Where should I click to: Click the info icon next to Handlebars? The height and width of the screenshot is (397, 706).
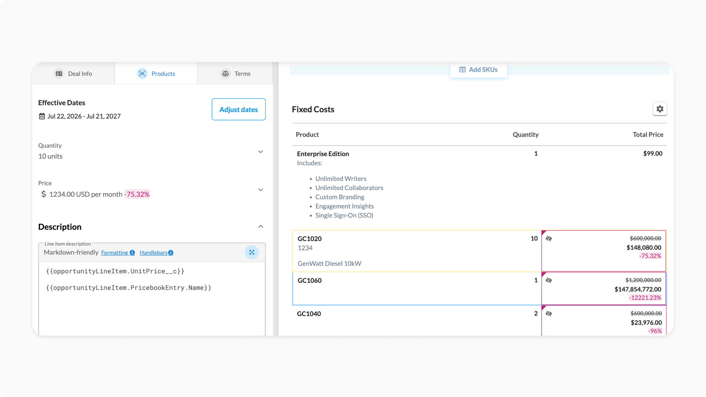click(171, 253)
